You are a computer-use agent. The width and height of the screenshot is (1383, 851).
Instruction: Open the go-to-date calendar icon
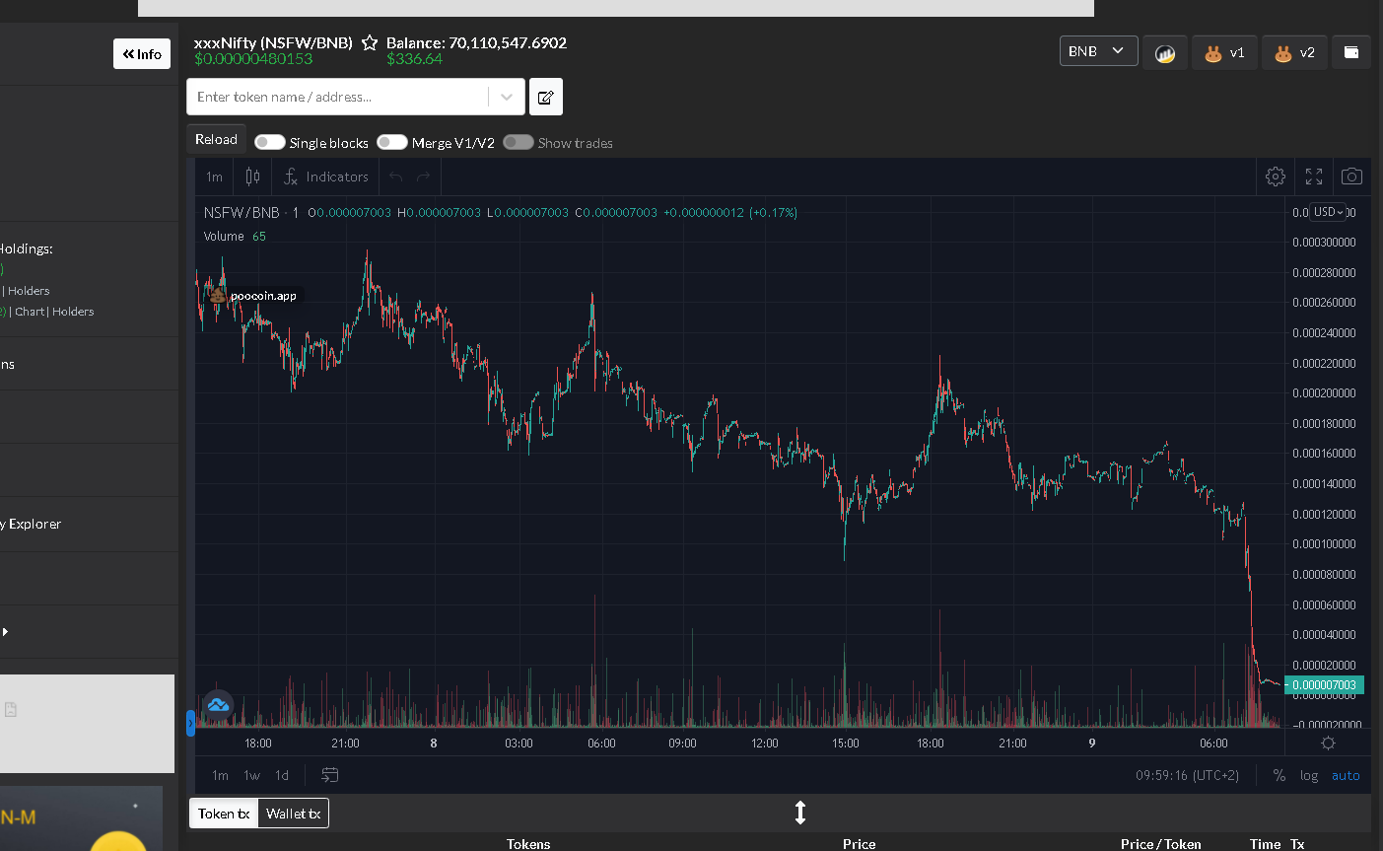pyautogui.click(x=330, y=775)
